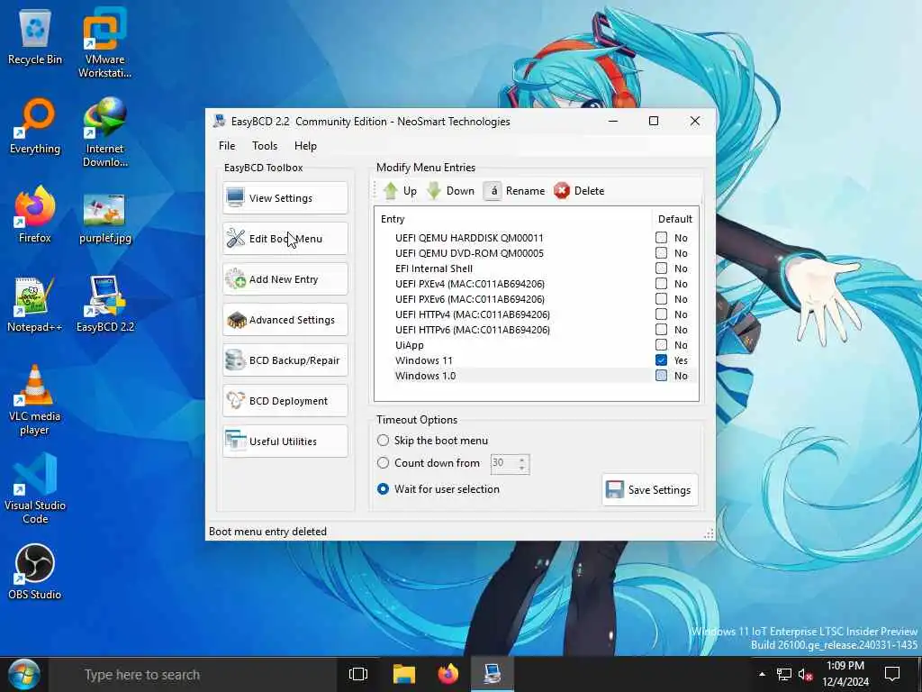Check default box for UiApp entry
This screenshot has height=692, width=922.
click(662, 345)
